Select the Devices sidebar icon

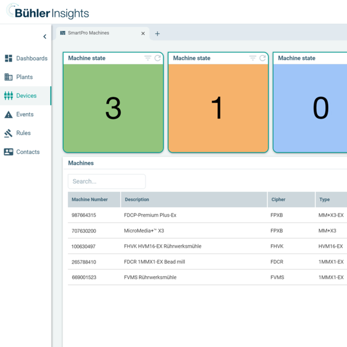tap(9, 96)
